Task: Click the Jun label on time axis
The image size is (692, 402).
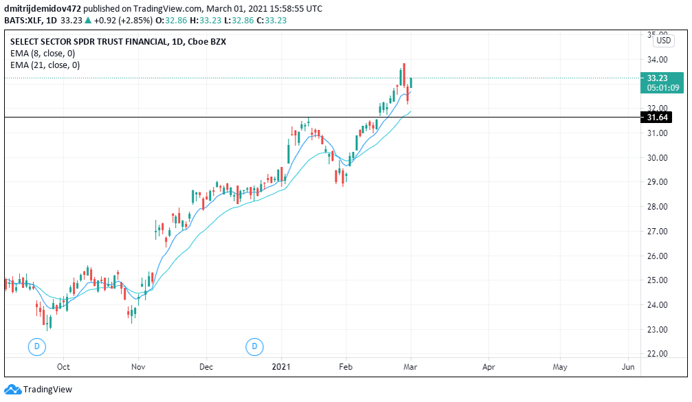Action: pyautogui.click(x=628, y=367)
